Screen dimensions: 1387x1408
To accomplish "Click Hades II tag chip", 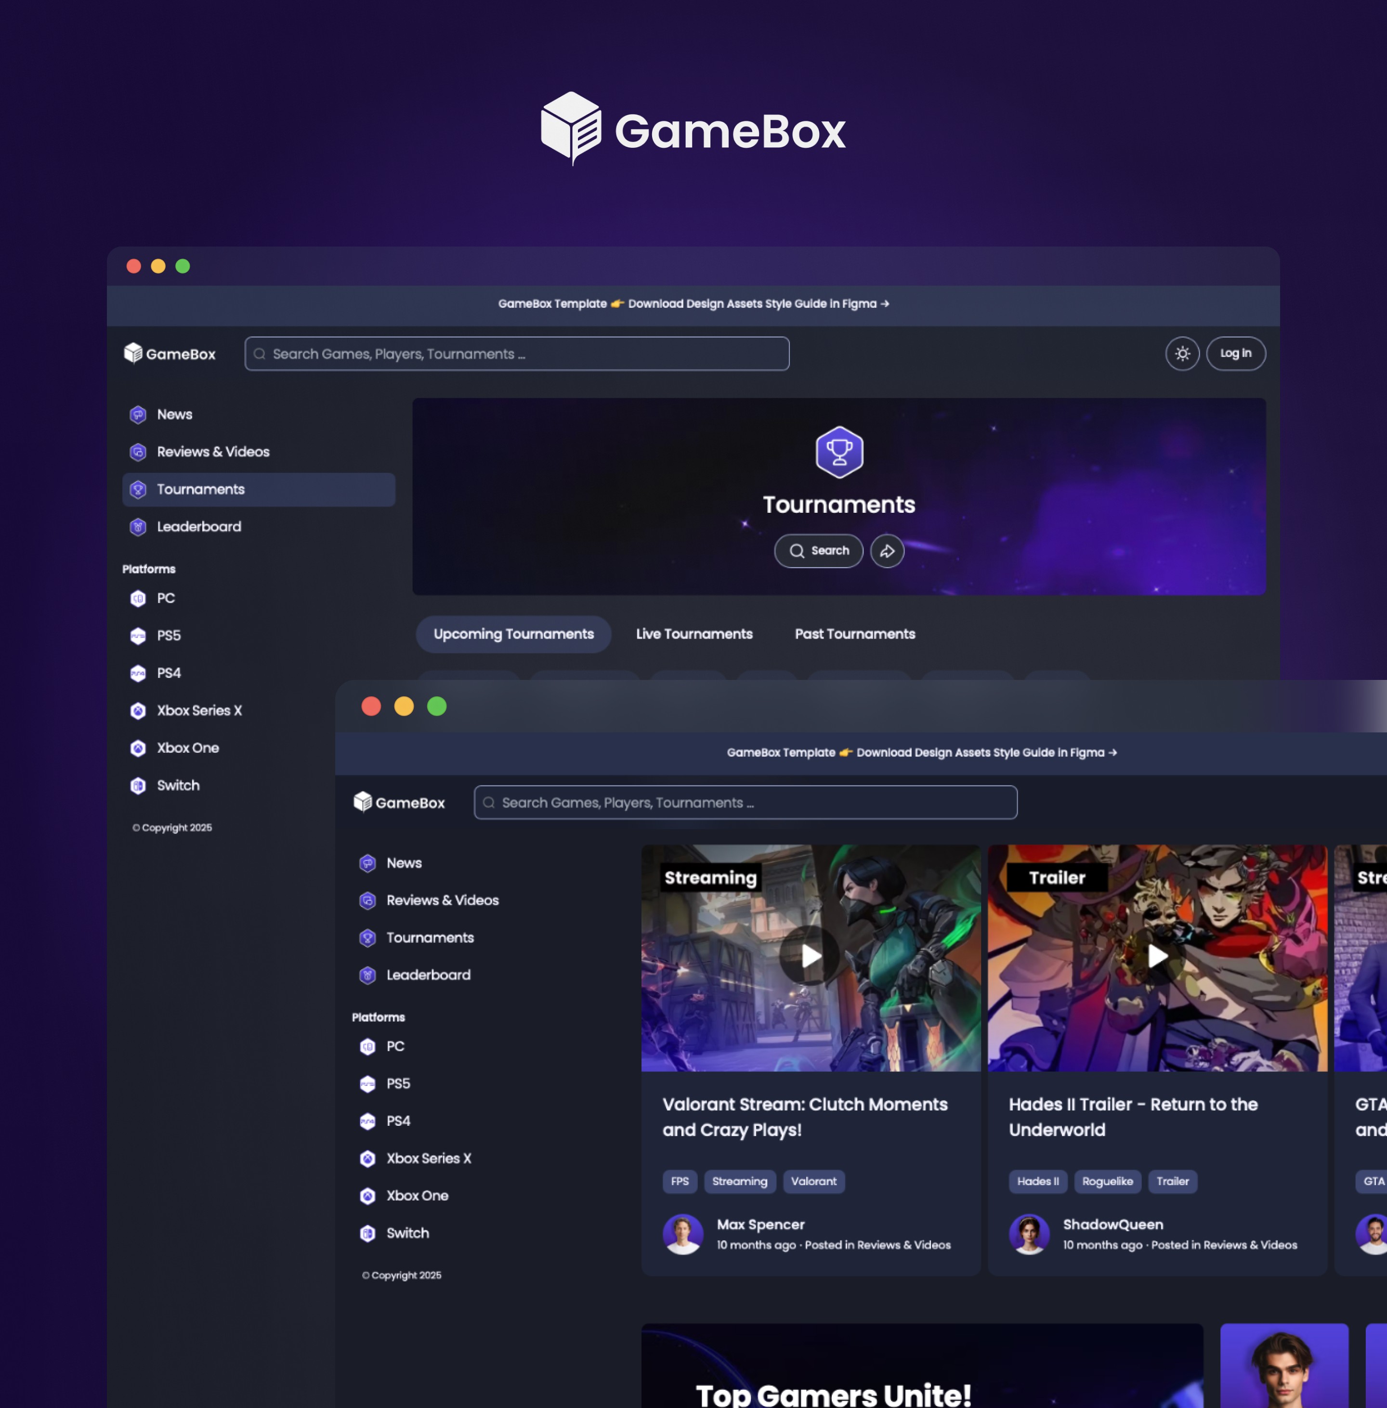I will pos(1037,1182).
